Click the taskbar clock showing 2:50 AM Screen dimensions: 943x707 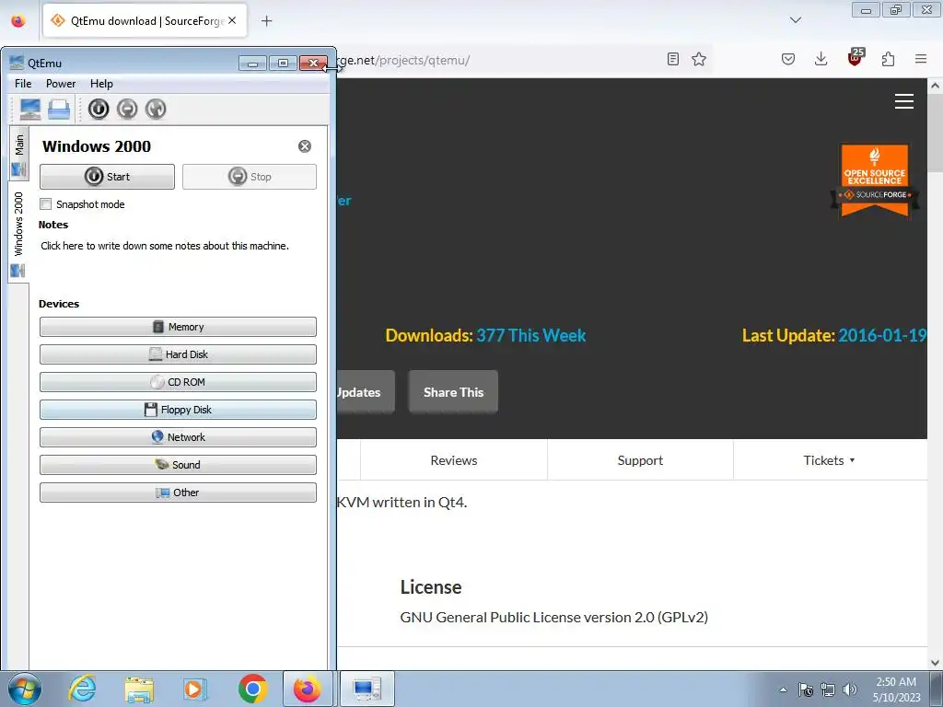click(x=896, y=690)
